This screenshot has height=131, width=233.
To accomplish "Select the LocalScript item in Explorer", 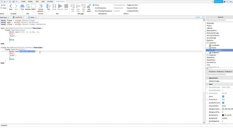I will click(215, 45).
